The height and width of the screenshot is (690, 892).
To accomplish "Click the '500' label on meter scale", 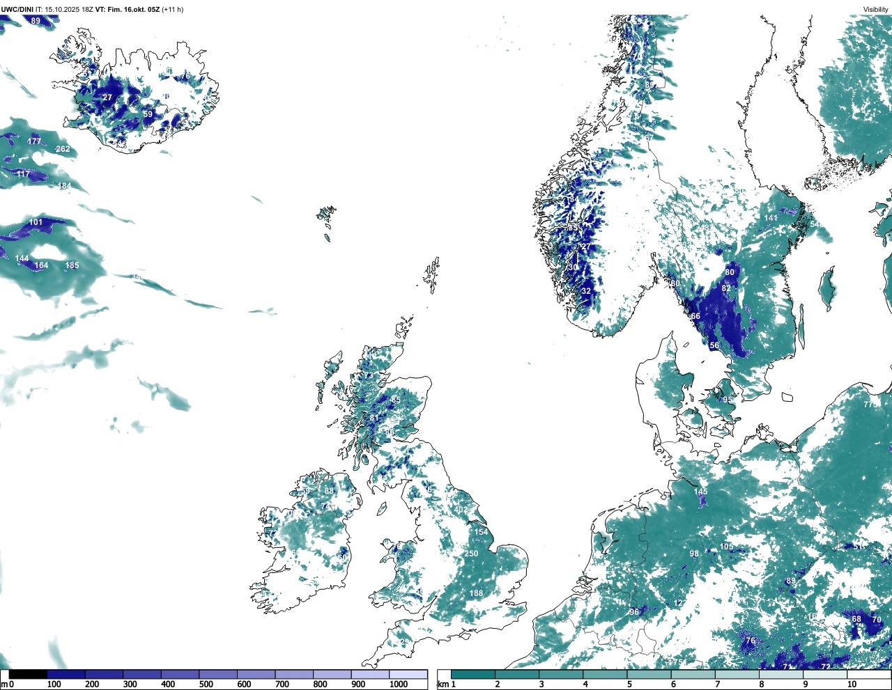I will click(206, 684).
